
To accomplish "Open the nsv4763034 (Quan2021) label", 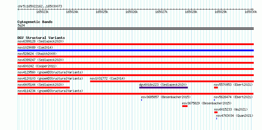I will pyautogui.click(x=235, y=116).
